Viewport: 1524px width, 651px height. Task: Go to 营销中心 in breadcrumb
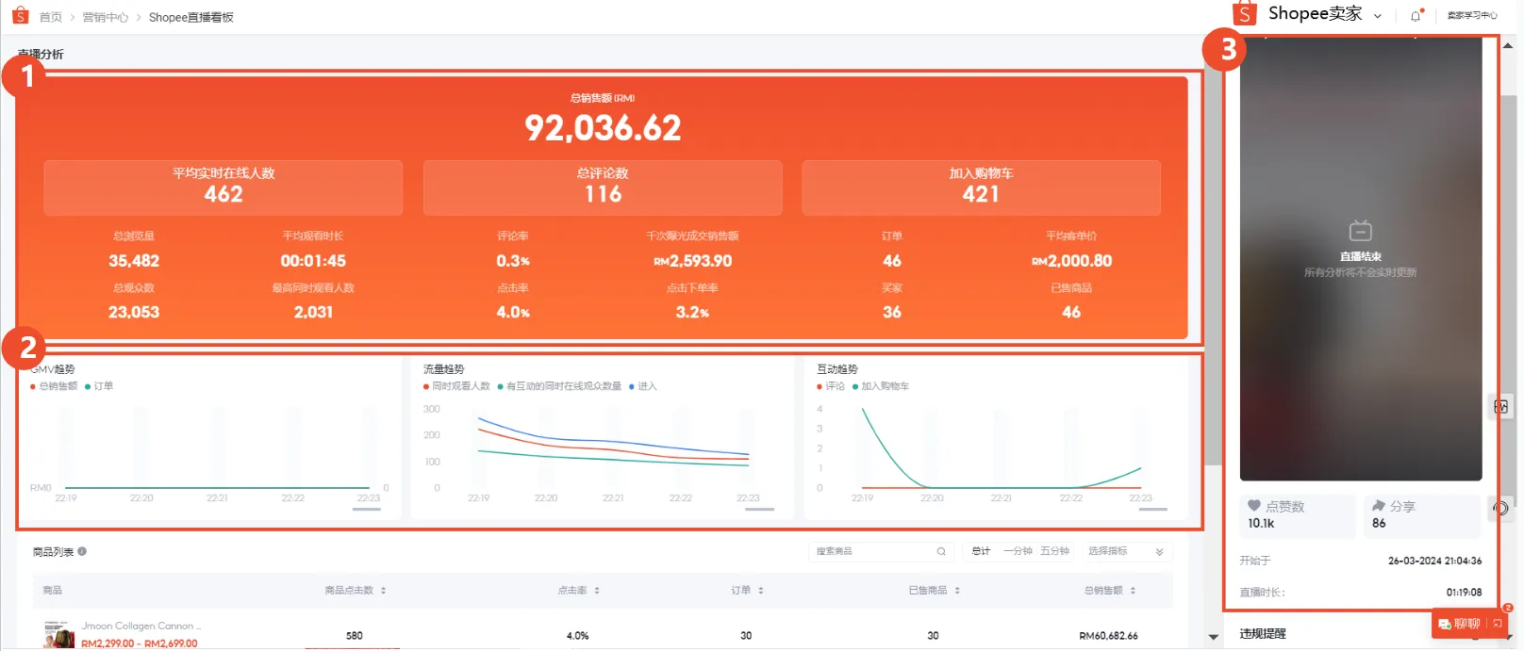point(105,17)
